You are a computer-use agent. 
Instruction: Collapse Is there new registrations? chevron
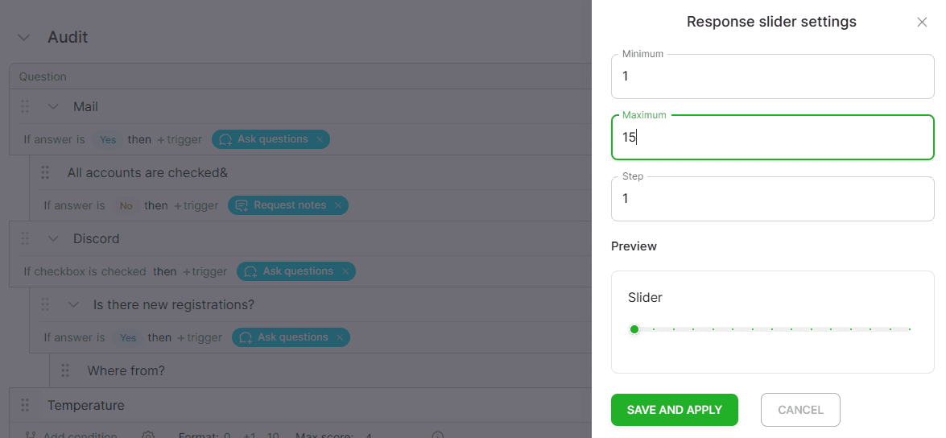[x=73, y=305]
